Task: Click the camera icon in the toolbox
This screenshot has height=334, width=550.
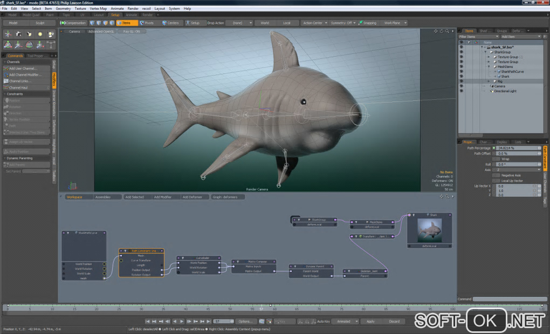Action: click(19, 34)
